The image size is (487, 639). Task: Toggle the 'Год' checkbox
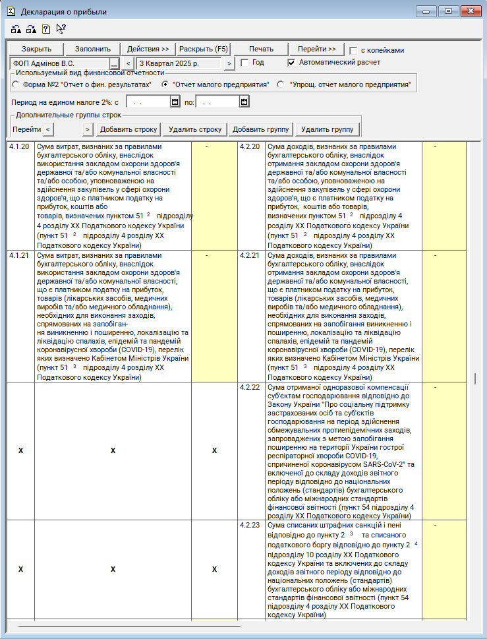click(x=244, y=63)
